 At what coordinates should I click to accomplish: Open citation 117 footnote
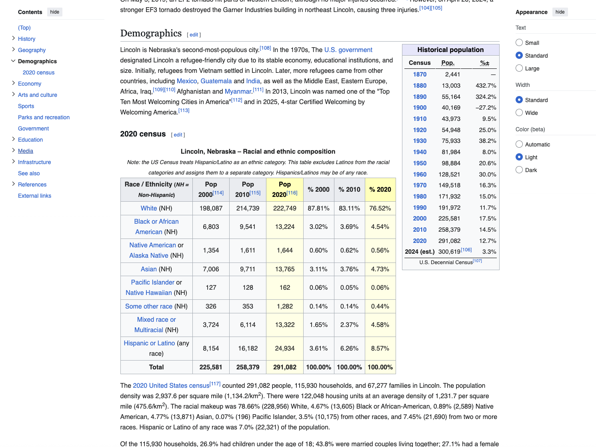pyautogui.click(x=215, y=383)
